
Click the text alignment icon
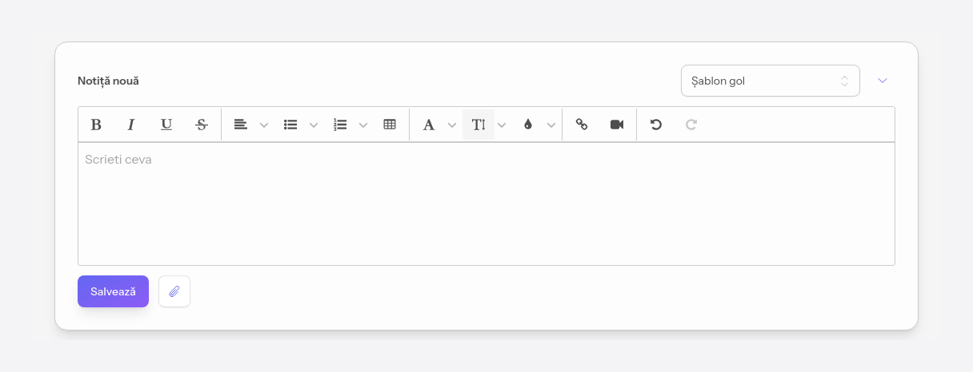(240, 125)
